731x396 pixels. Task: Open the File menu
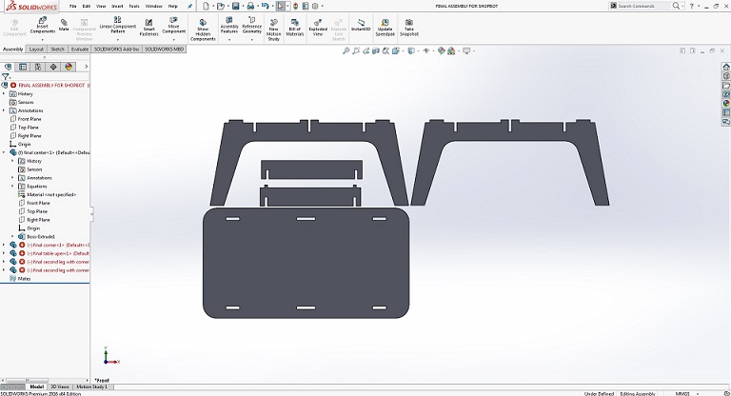[72, 6]
